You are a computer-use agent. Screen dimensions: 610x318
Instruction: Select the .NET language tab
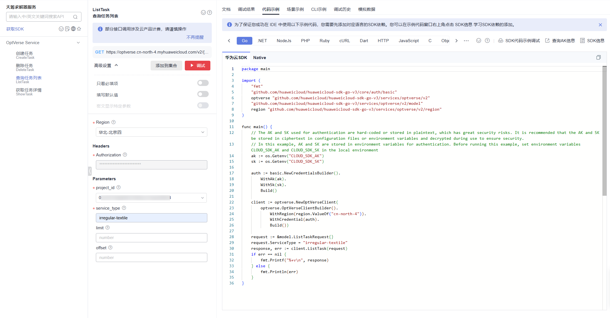click(262, 41)
